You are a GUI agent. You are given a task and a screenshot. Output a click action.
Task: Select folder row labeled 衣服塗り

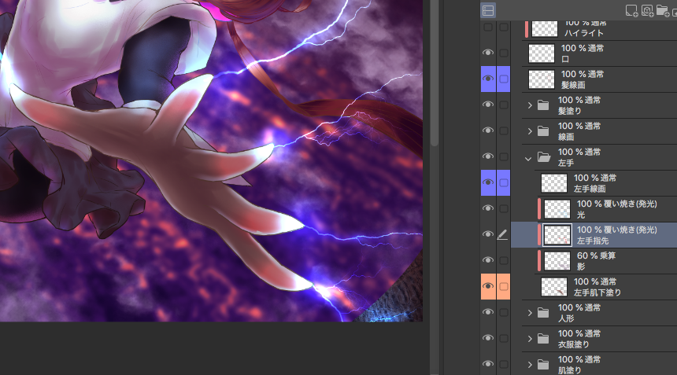(599, 338)
